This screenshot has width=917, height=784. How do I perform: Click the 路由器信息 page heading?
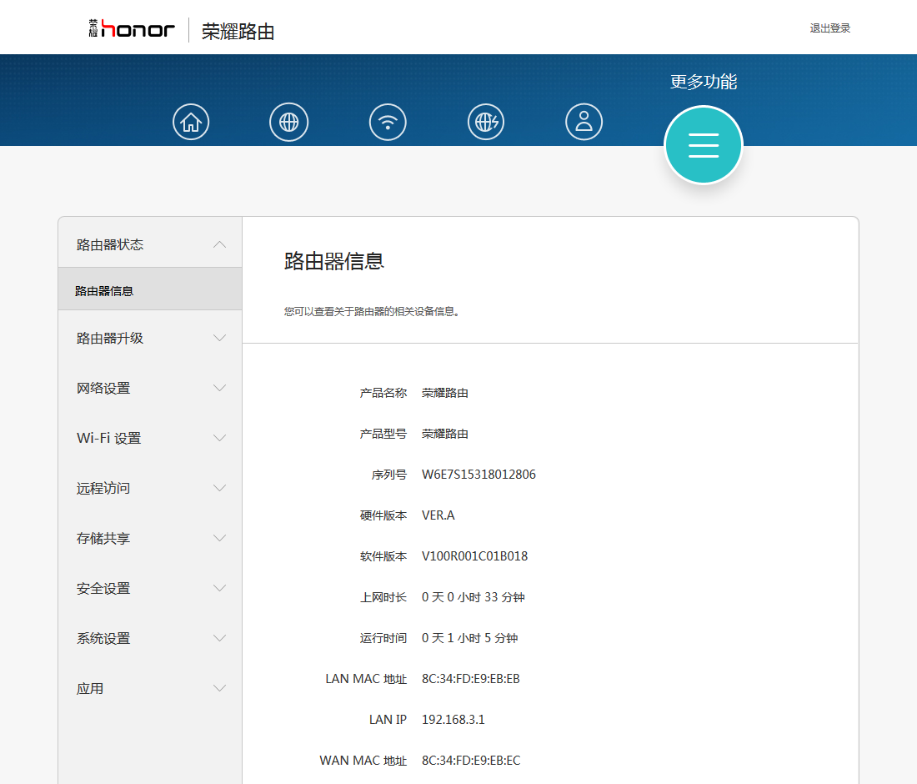coord(334,261)
